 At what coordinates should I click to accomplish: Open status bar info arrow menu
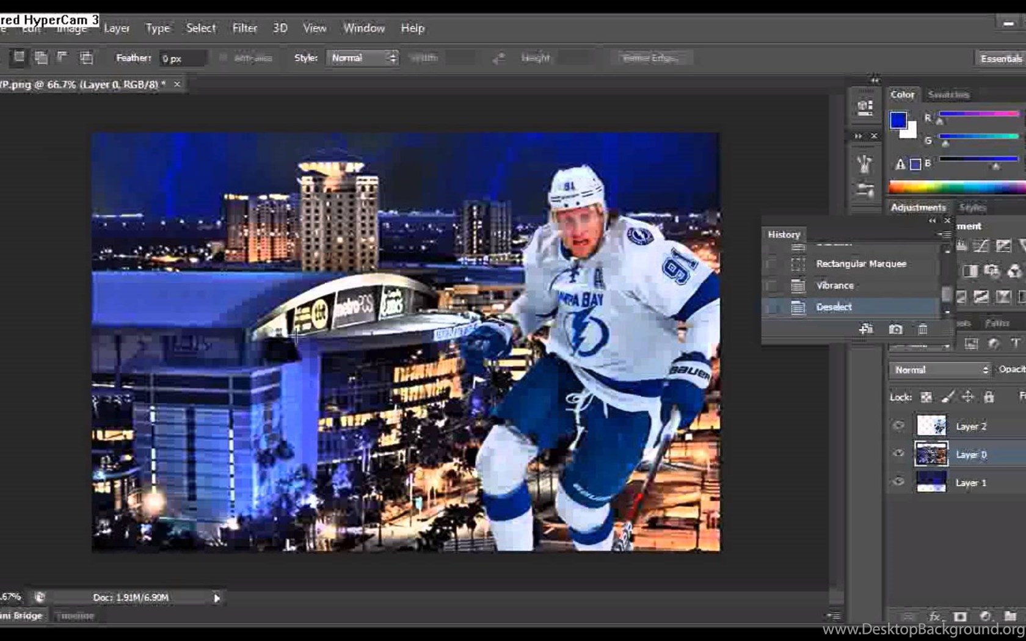click(x=216, y=598)
